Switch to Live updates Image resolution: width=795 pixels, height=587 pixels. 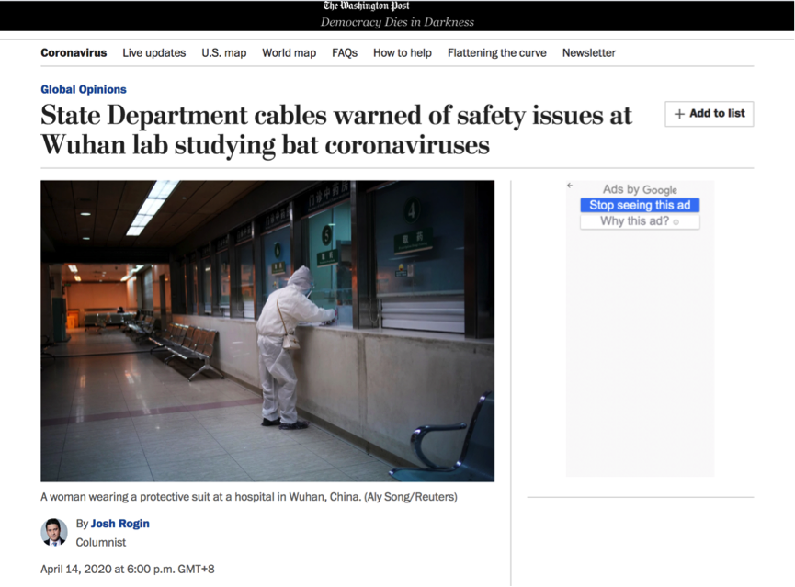tap(153, 53)
